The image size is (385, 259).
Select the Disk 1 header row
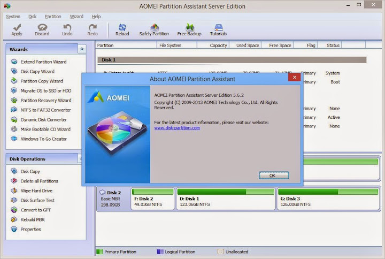coord(232,60)
